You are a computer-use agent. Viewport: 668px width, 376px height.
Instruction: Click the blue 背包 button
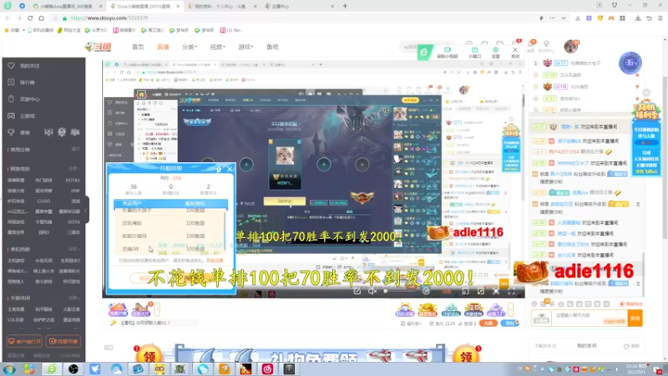point(510,323)
